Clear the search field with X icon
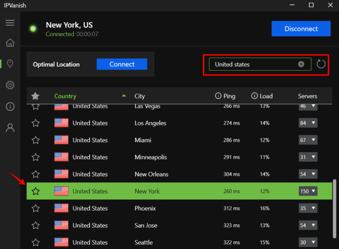 tap(301, 64)
